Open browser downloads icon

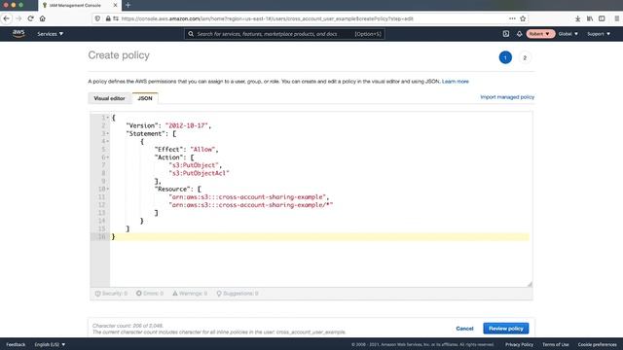click(x=577, y=18)
